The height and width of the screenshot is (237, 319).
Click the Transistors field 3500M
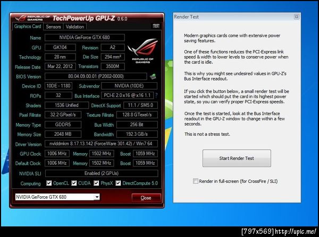(113, 66)
